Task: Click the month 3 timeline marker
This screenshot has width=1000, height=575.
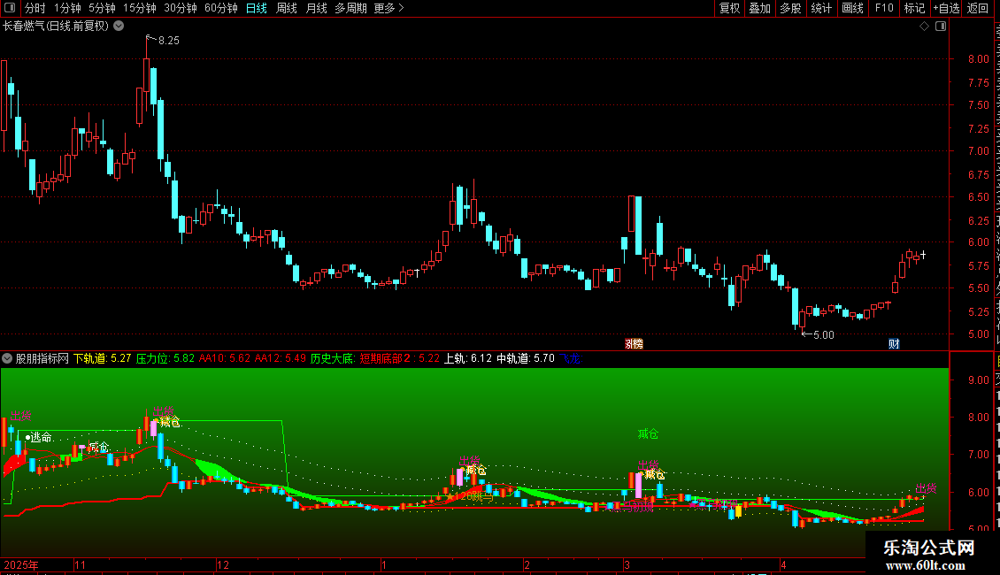Action: point(627,564)
